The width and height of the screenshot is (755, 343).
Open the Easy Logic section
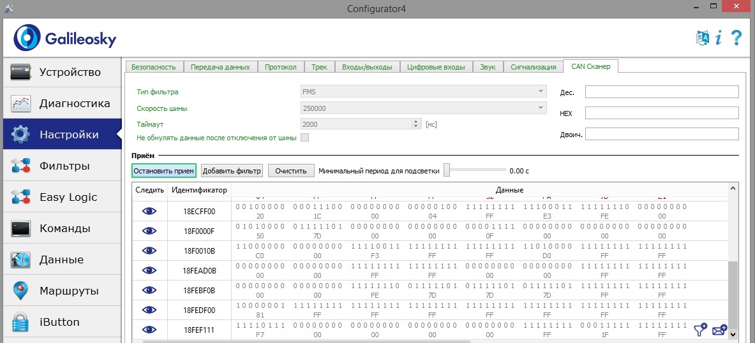point(61,197)
